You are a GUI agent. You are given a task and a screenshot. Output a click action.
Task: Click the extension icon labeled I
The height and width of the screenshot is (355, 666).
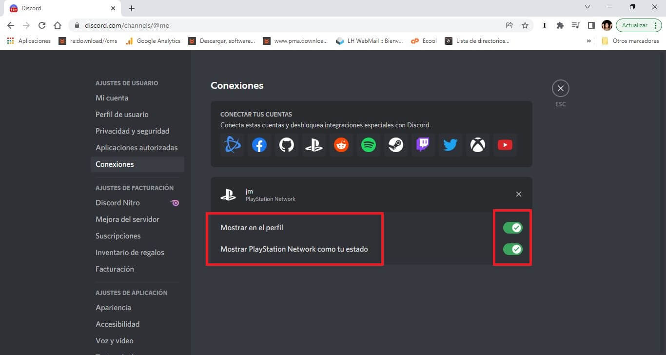pyautogui.click(x=545, y=25)
